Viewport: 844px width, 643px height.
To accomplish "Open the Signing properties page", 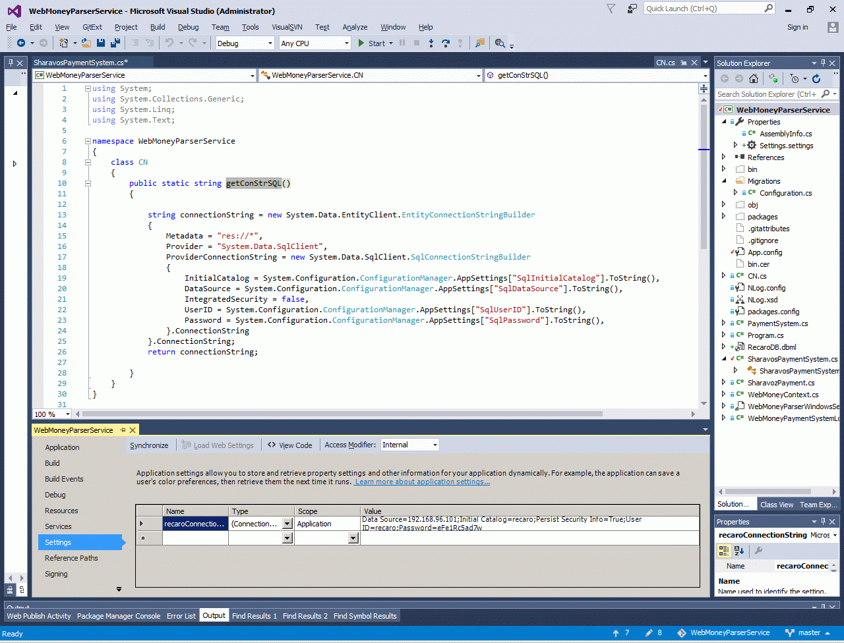I will click(56, 574).
